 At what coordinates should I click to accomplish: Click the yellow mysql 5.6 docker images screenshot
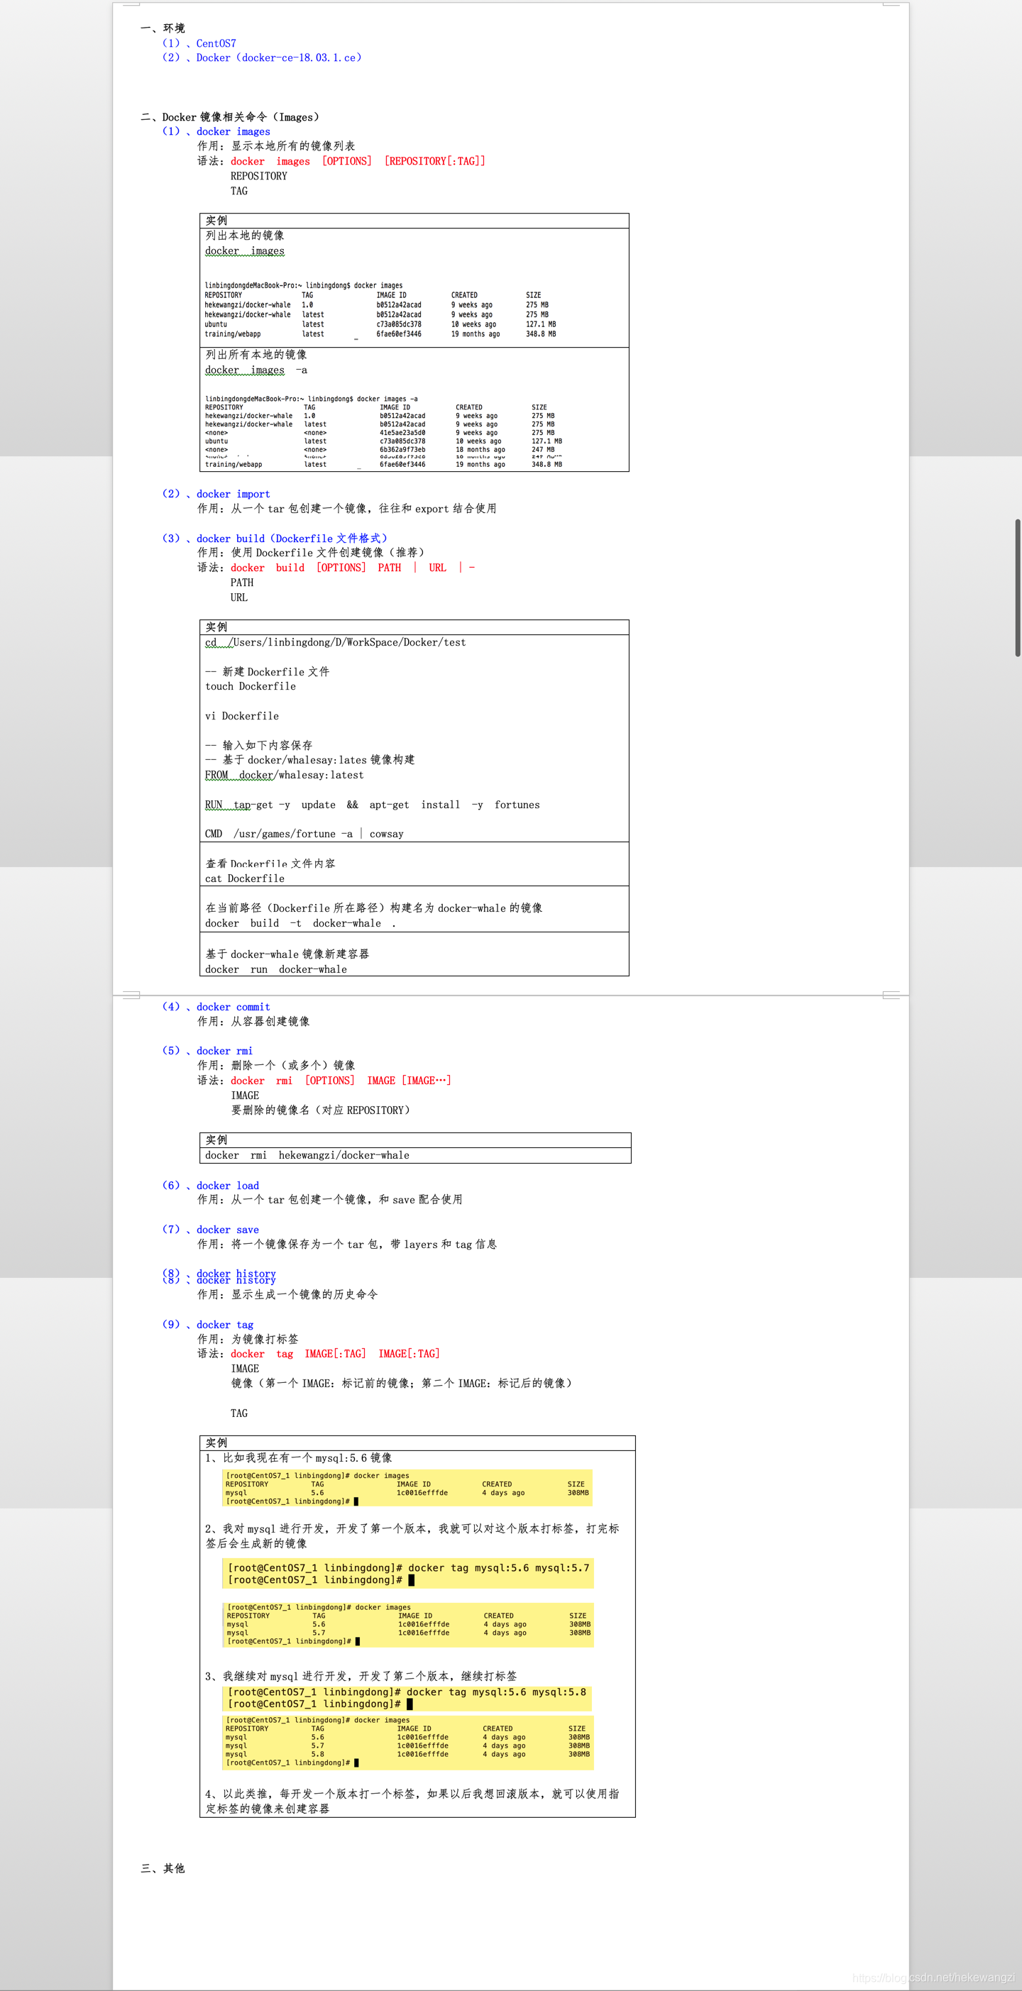[x=407, y=1488]
